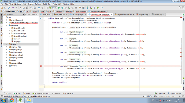Screen dimensions: 185x103
Task: Open the Messages tool window
Action: point(68,93)
